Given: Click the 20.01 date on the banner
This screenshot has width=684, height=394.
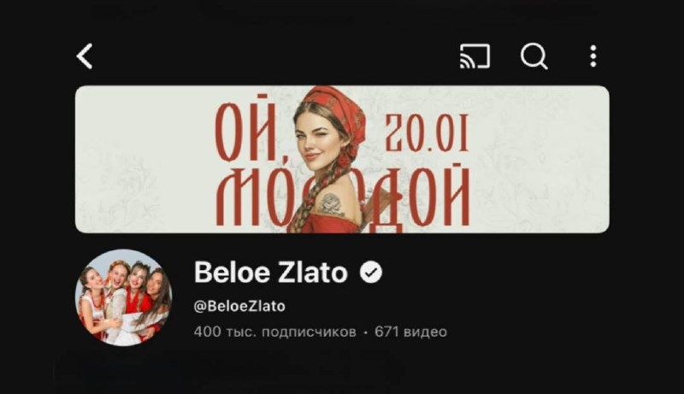Looking at the screenshot, I should pyautogui.click(x=427, y=133).
